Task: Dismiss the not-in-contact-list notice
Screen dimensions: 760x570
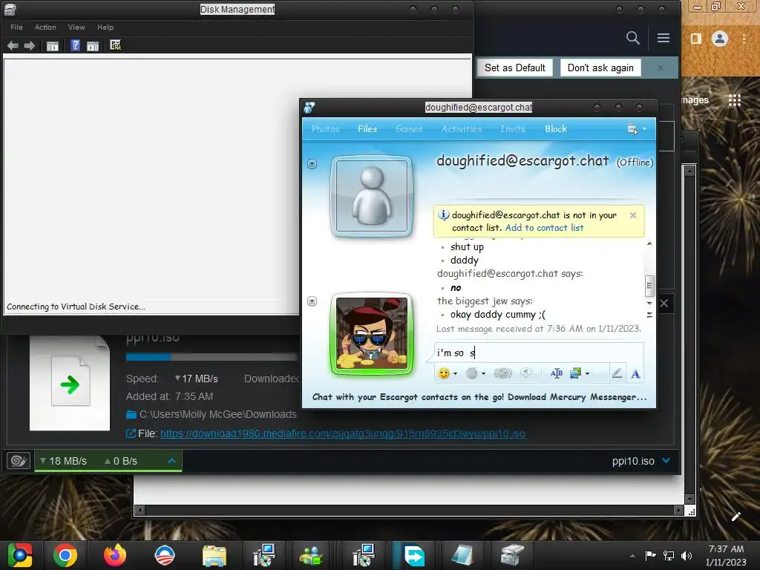Action: click(633, 215)
